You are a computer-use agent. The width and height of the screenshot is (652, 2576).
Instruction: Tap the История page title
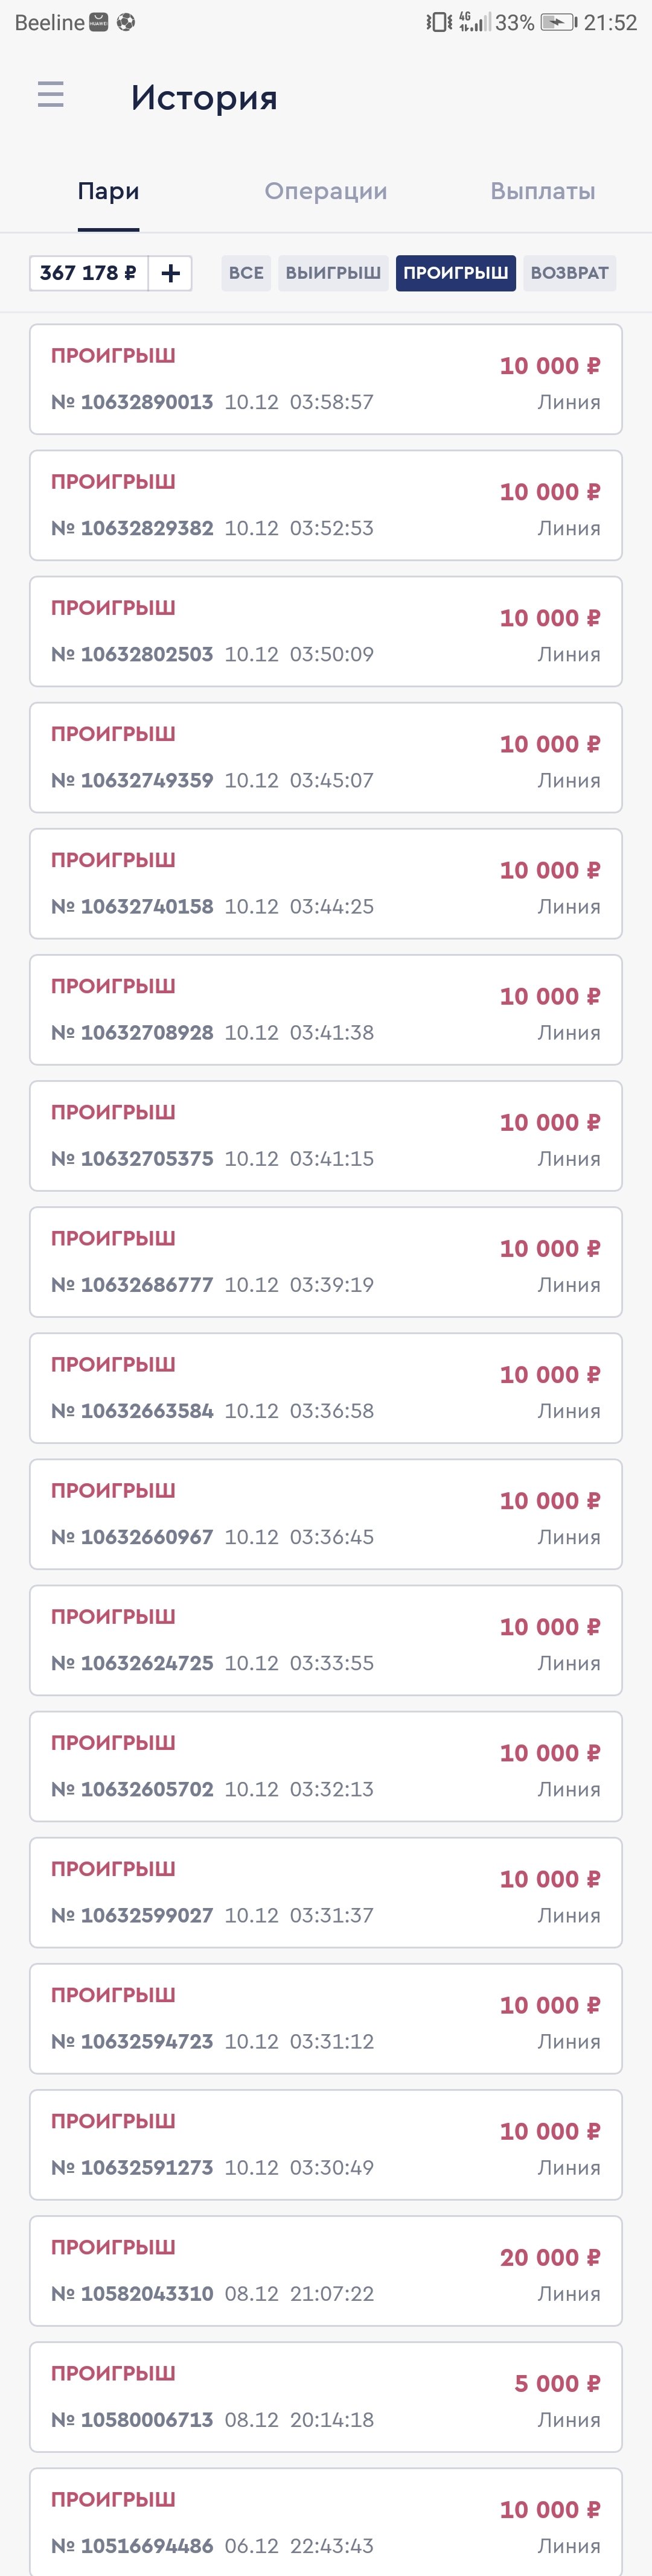coord(204,97)
